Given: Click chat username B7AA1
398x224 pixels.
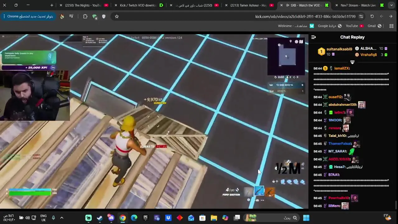Looking at the screenshot, I should pos(334,175).
